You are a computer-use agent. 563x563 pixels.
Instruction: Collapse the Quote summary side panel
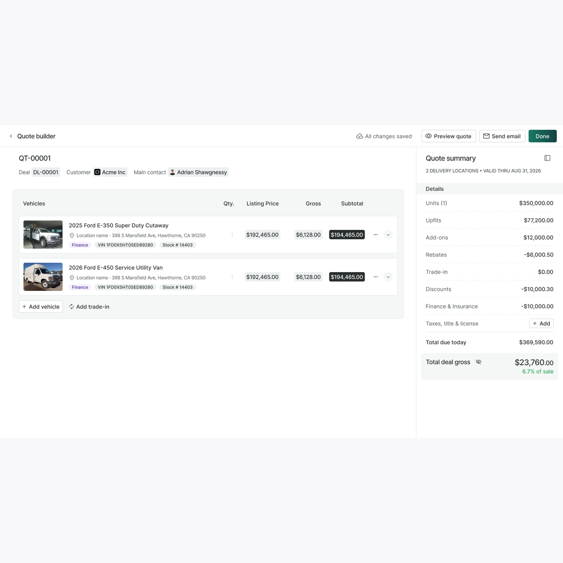click(x=547, y=158)
